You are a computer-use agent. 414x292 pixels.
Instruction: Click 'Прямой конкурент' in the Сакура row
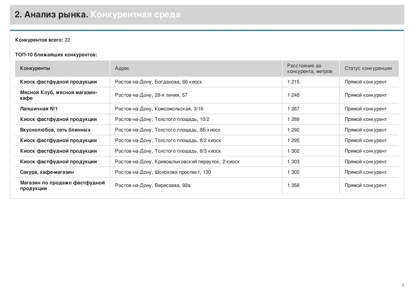[366, 172]
